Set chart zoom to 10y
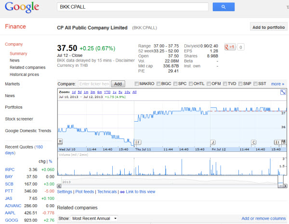 point(127,92)
